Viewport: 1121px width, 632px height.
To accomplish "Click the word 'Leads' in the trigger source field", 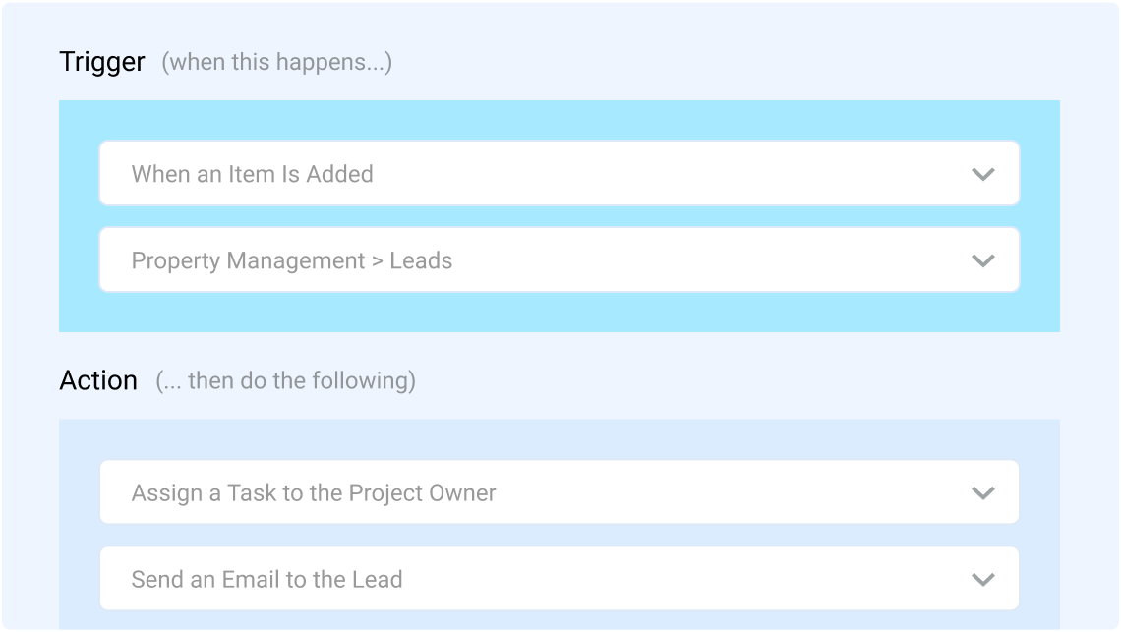I will 421,260.
